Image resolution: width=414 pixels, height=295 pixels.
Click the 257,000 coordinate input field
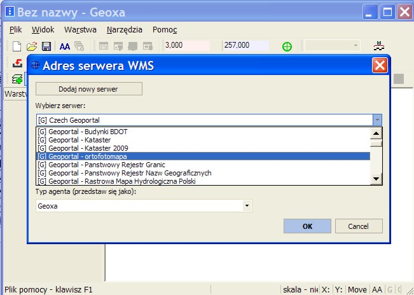tap(246, 45)
